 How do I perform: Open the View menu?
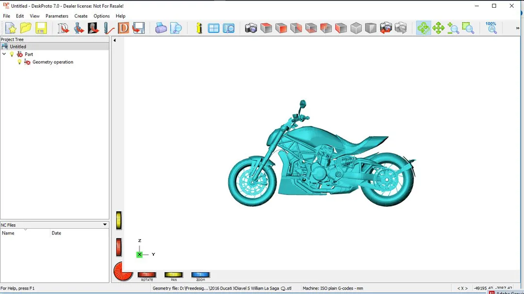(x=34, y=16)
